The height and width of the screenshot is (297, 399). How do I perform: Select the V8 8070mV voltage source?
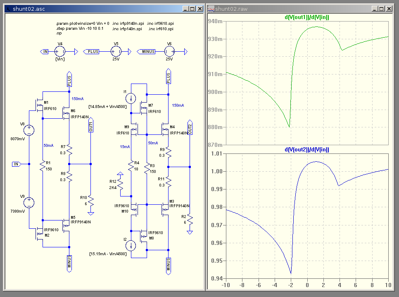click(29, 130)
